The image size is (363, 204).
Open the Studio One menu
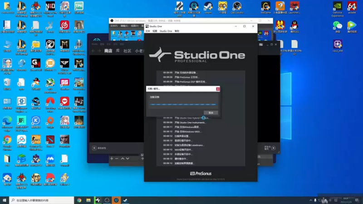tap(166, 31)
